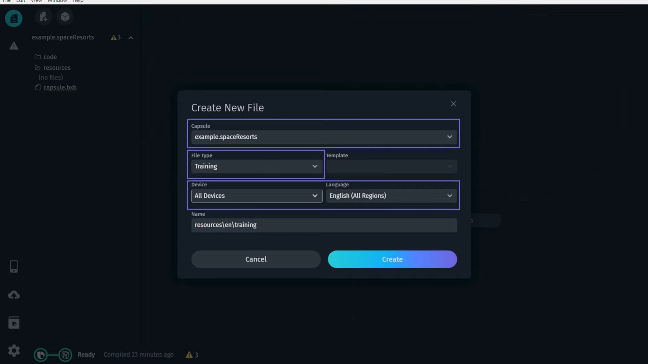Screen dimensions: 648x364
Task: Click the cloud upload icon in sidebar
Action: coord(14,295)
